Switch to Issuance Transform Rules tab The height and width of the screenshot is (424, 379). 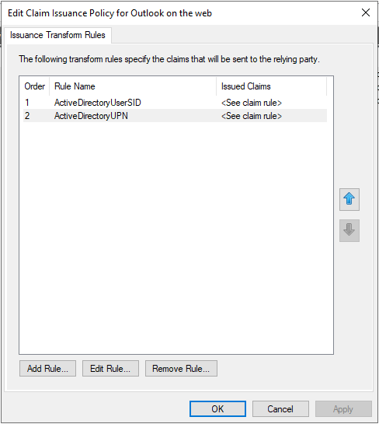point(57,35)
